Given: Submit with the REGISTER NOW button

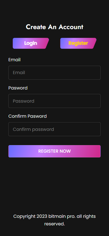Looking at the screenshot, I should [54, 151].
